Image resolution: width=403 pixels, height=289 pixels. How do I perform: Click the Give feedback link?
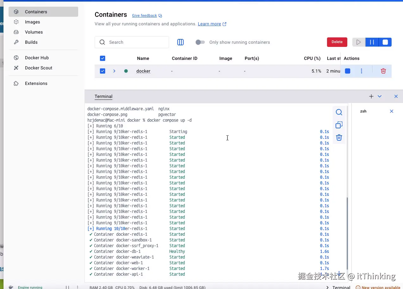click(144, 16)
